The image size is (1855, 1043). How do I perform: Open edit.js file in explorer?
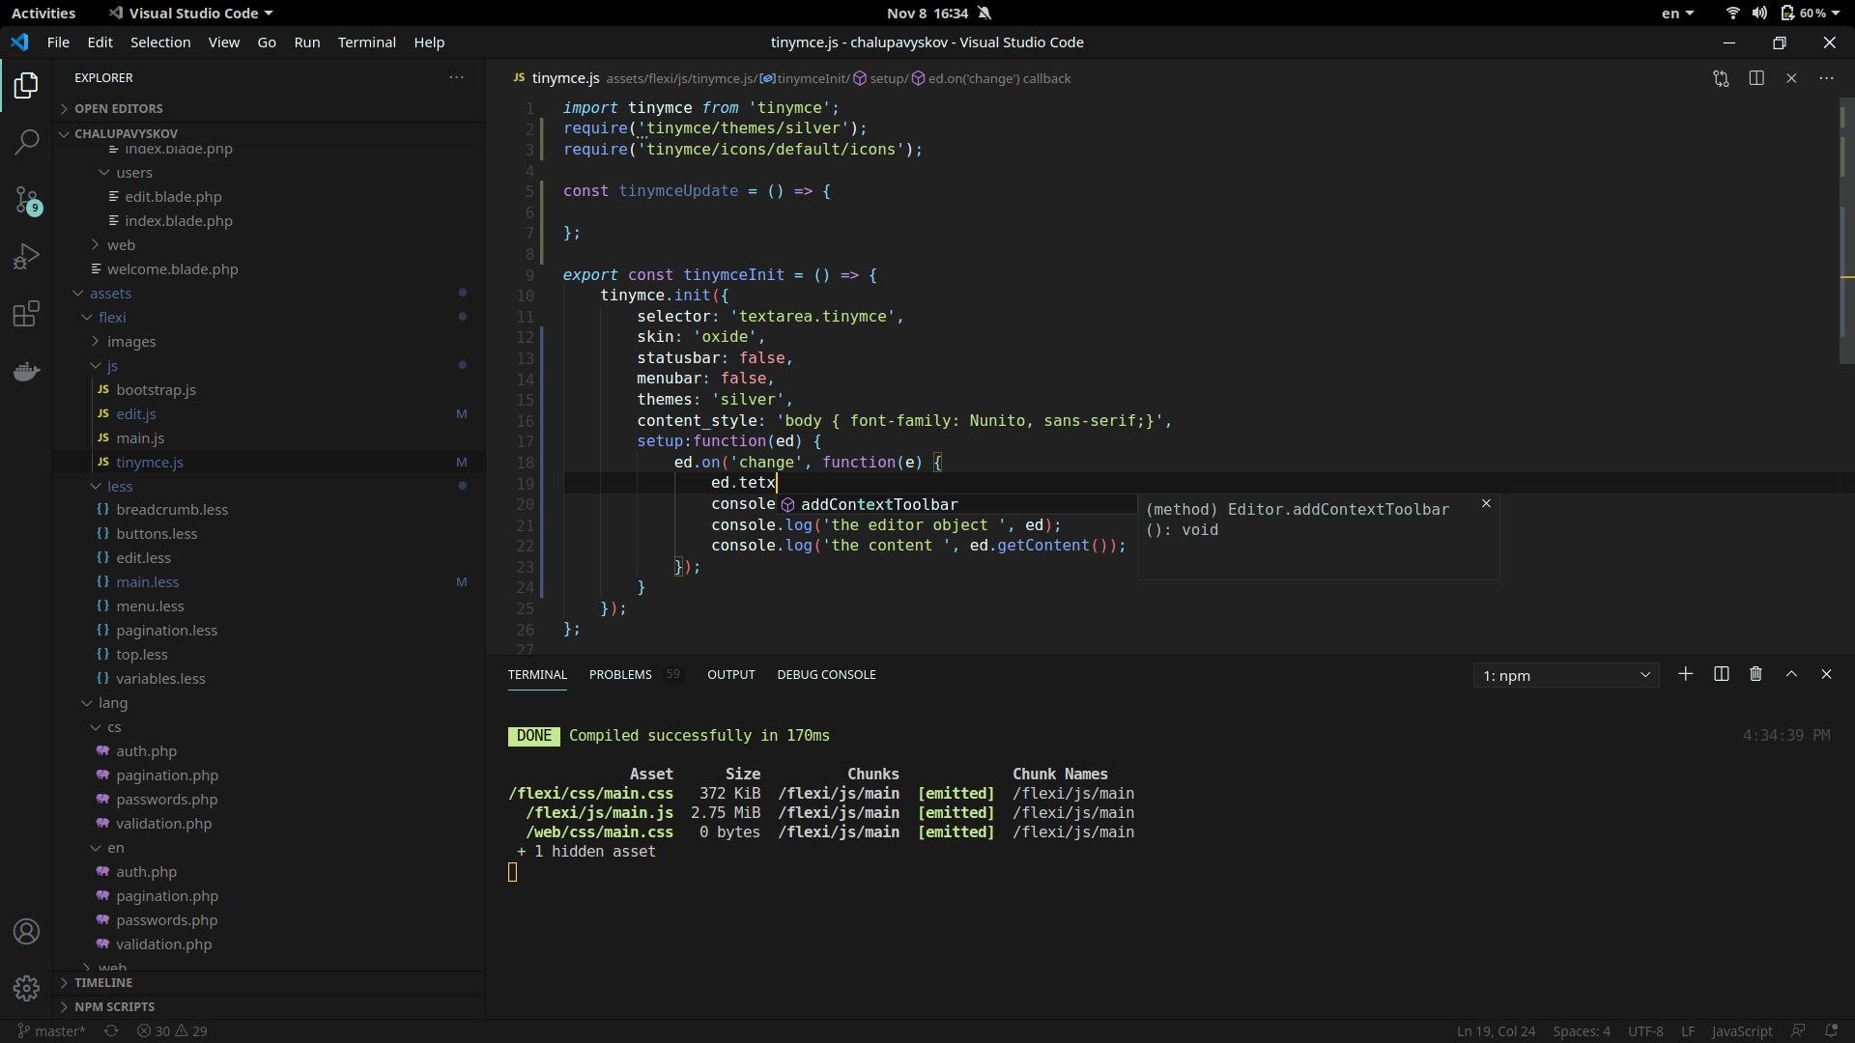tap(136, 413)
